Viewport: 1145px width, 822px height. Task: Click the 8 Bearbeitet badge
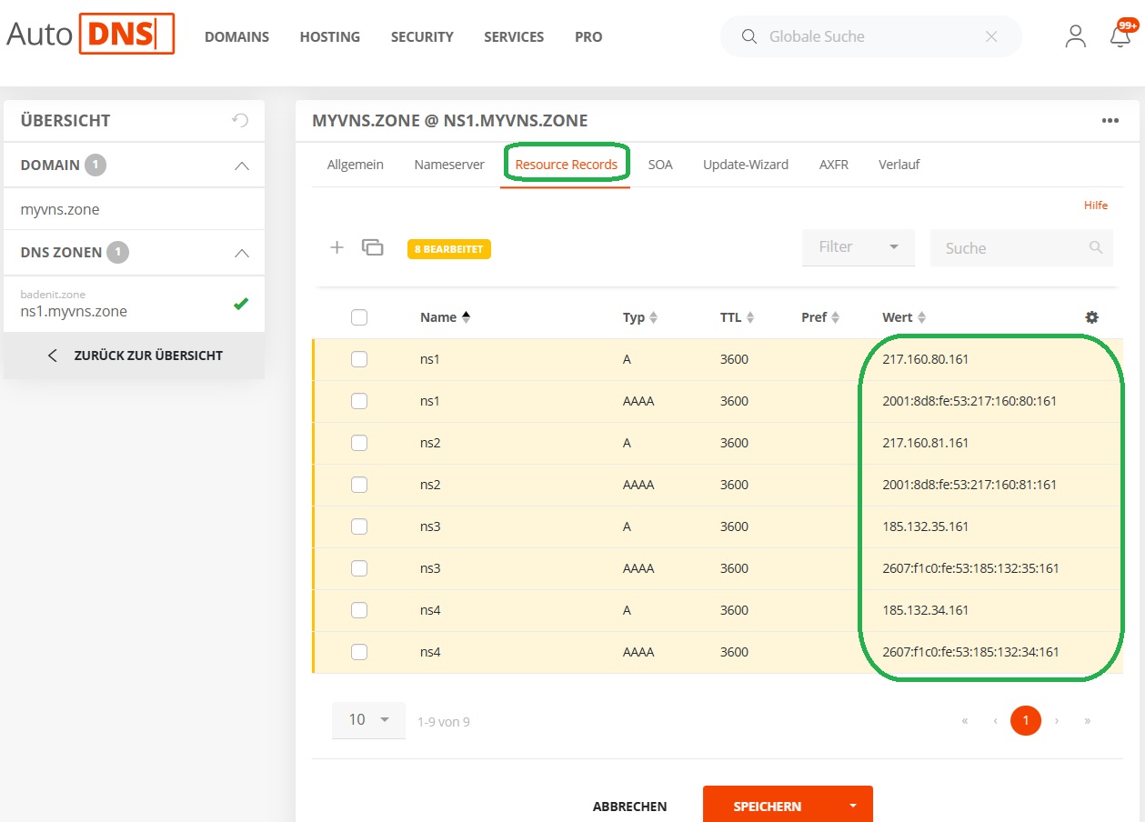click(x=449, y=248)
